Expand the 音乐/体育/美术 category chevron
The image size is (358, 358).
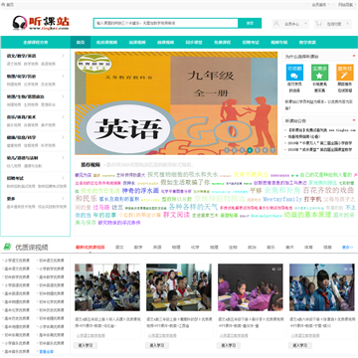63,117
